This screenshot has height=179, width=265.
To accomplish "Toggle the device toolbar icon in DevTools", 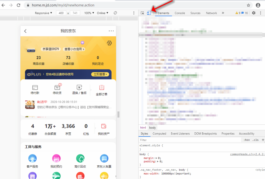I will tap(149, 13).
